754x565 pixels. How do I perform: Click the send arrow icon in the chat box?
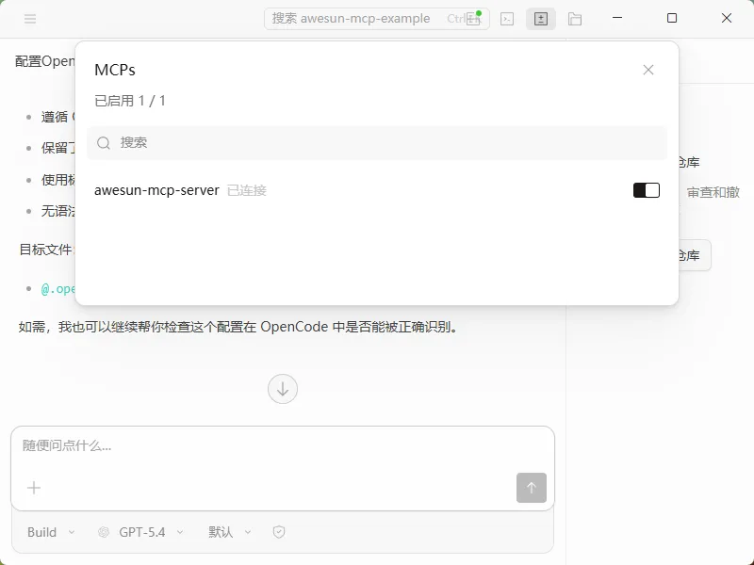tap(531, 488)
